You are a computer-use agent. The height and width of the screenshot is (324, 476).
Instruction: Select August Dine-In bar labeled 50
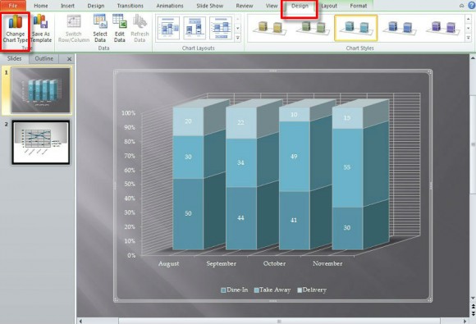point(188,213)
